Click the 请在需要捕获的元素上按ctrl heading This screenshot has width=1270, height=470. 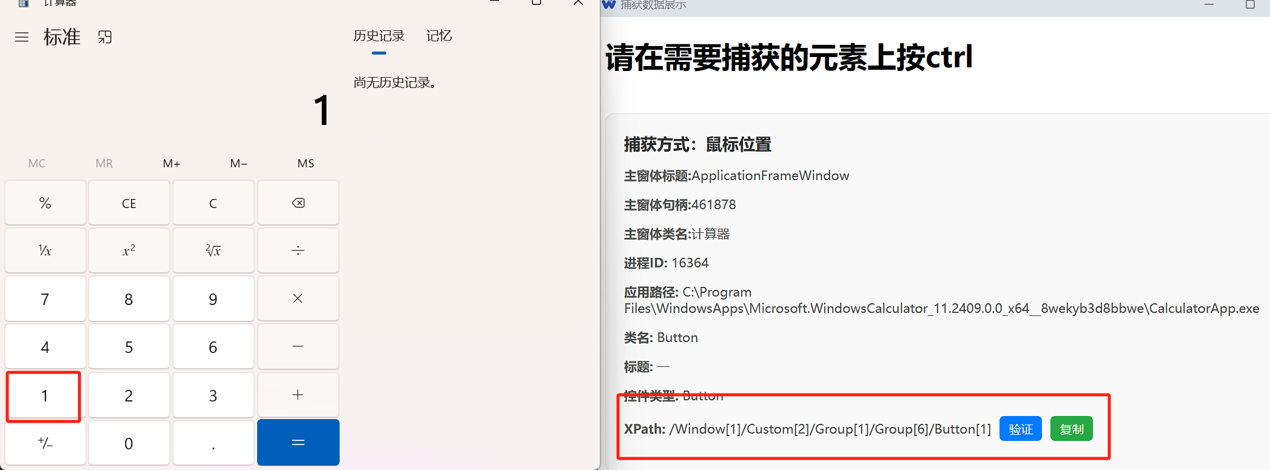coord(788,58)
